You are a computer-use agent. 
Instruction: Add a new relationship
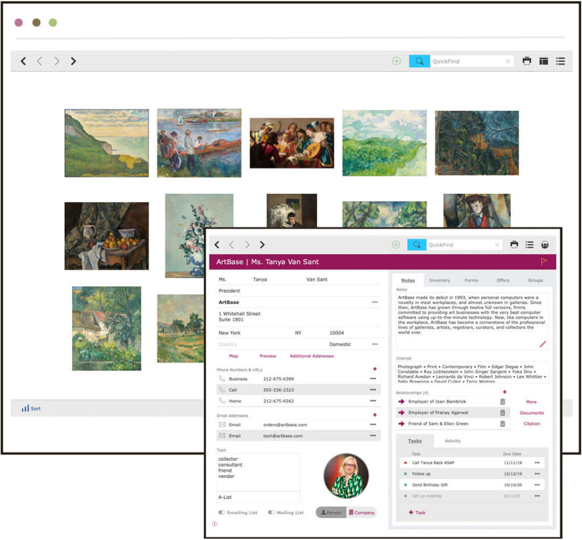505,392
